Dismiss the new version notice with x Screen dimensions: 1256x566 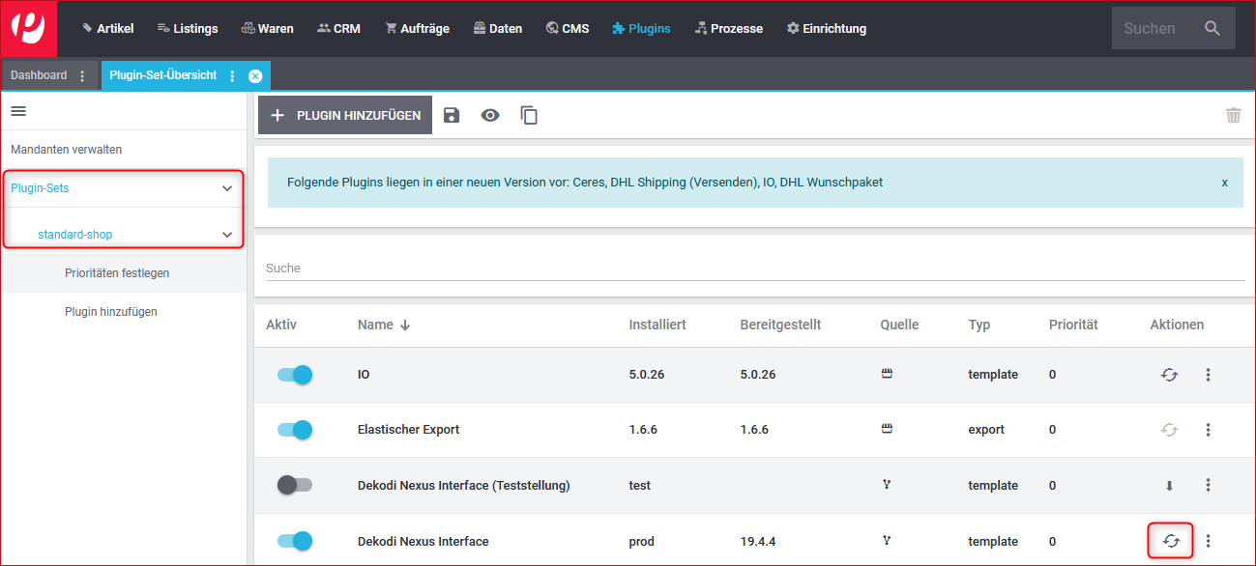(x=1225, y=182)
